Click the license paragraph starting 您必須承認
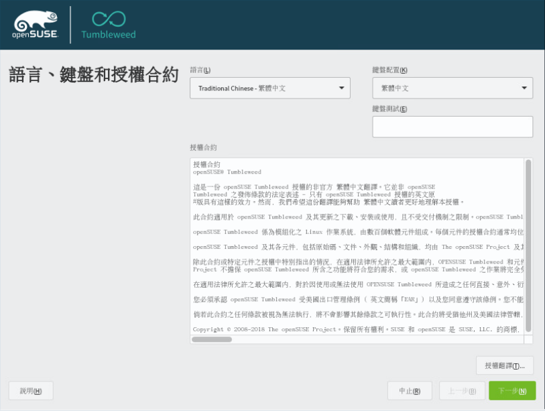545x411 pixels. (358, 300)
